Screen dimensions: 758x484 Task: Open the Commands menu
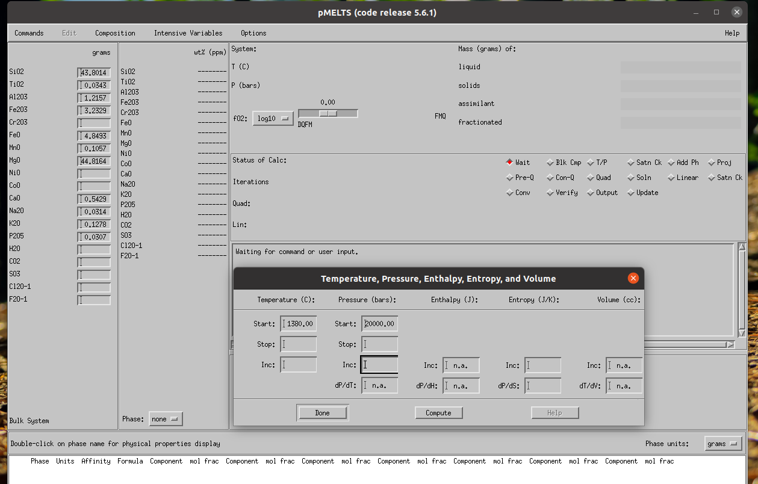[x=29, y=33]
